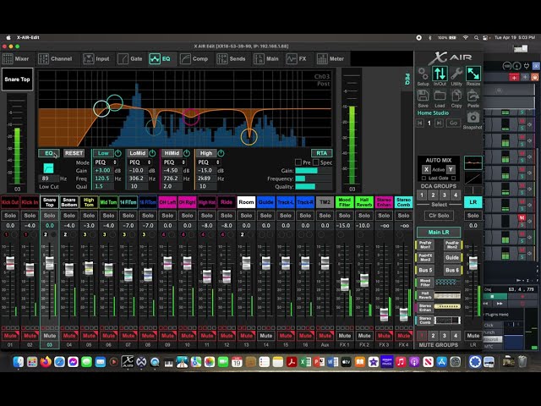This screenshot has height=406, width=541.
Task: Toggle the LoMid band power button
Action: tap(152, 153)
